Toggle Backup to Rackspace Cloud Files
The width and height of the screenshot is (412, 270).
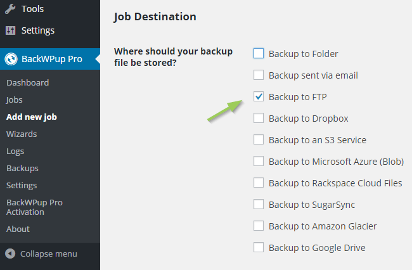(x=259, y=183)
